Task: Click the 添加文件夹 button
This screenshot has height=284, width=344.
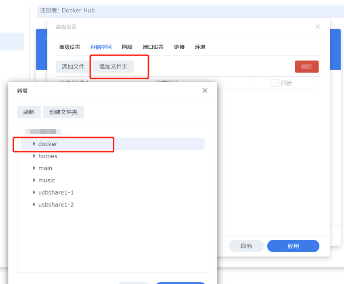Action: pyautogui.click(x=113, y=67)
